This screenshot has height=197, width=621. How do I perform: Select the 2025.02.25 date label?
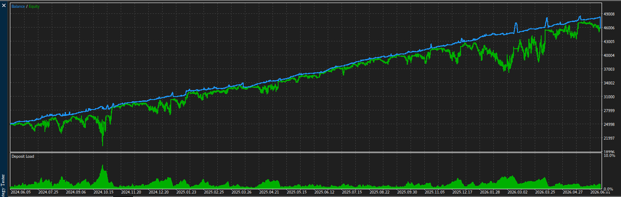click(214, 192)
